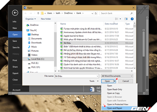Click the refresh button beside address path
Screen dimensions: 157x112
(x=96, y=13)
